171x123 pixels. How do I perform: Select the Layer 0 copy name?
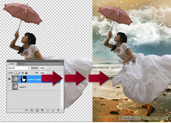point(34,80)
